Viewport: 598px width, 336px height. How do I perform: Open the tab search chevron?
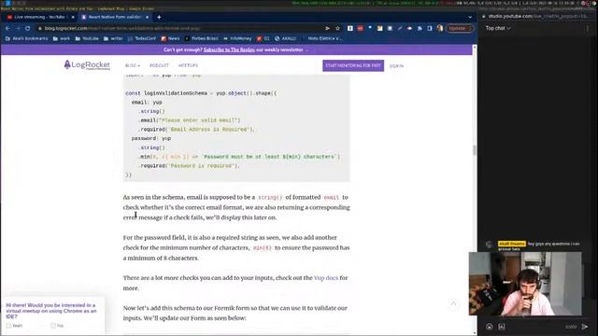coord(470,17)
